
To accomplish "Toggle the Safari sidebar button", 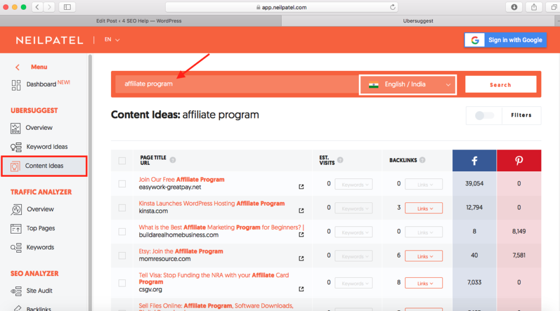I will click(x=67, y=7).
